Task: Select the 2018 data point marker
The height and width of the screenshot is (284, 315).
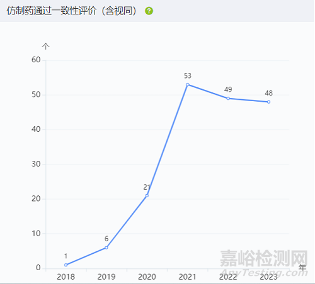Action: tap(66, 265)
